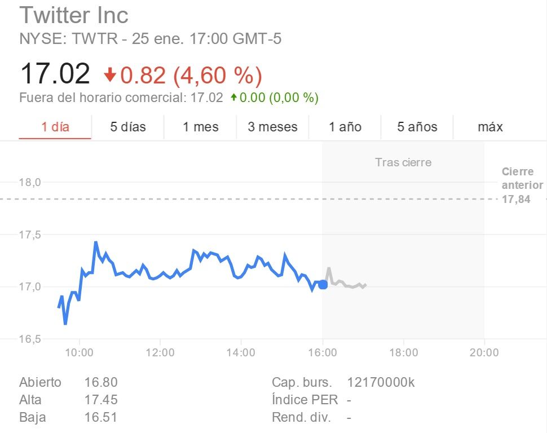Switch chart to 5 años
This screenshot has width=547, height=433.
click(417, 127)
